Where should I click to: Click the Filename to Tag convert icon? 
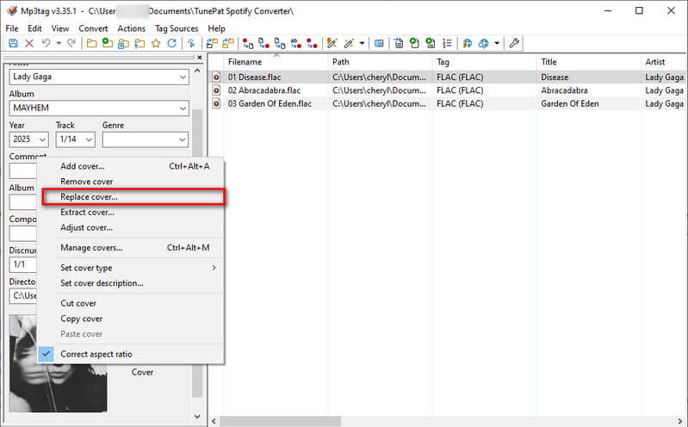tap(263, 43)
